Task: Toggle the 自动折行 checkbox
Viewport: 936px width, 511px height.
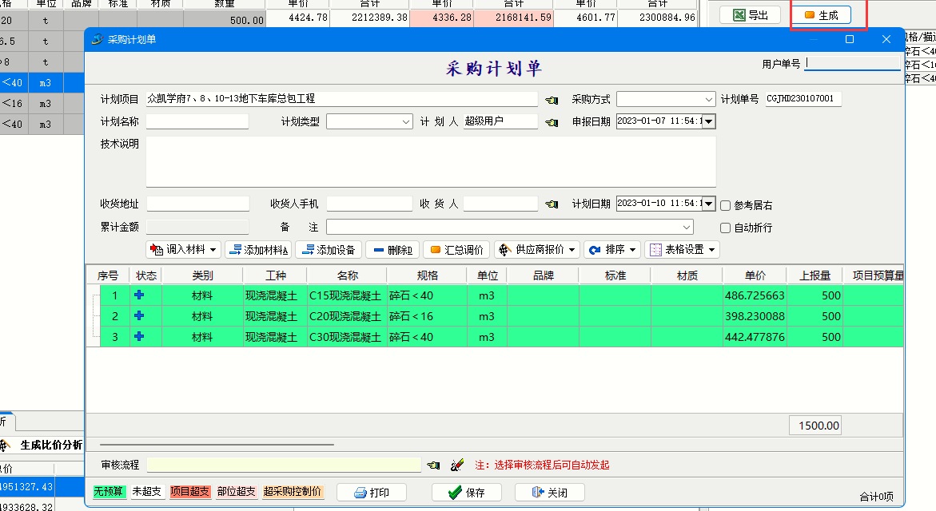Action: [726, 228]
